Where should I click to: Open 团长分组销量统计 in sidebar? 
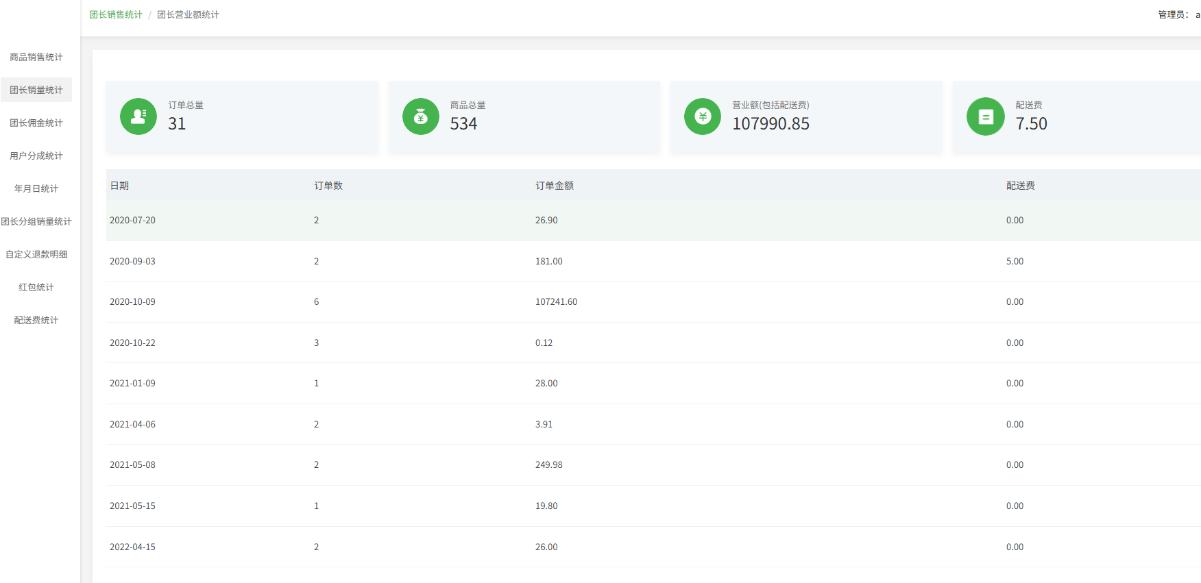[x=36, y=221]
